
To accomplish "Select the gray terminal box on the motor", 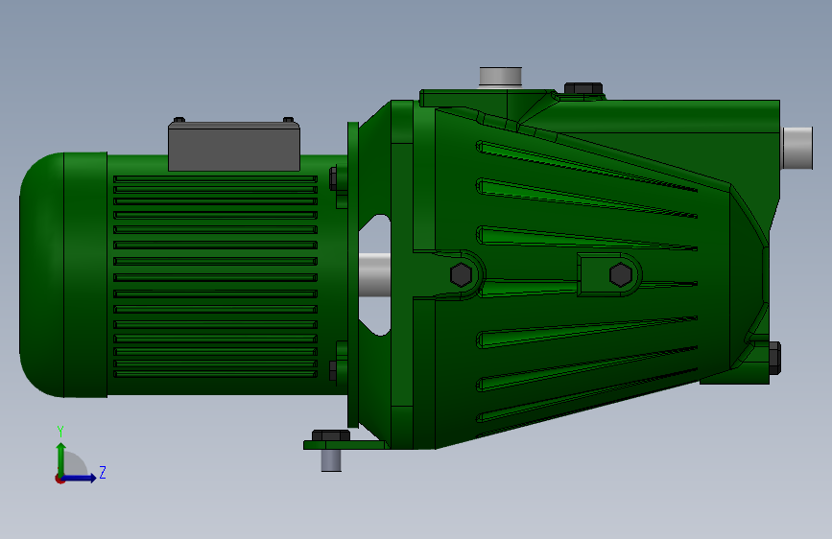I will coord(234,146).
